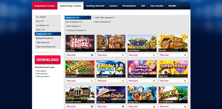Select the Progressive (14) sidebar category
Screen dimensions: 222x109
pyautogui.click(x=48, y=34)
